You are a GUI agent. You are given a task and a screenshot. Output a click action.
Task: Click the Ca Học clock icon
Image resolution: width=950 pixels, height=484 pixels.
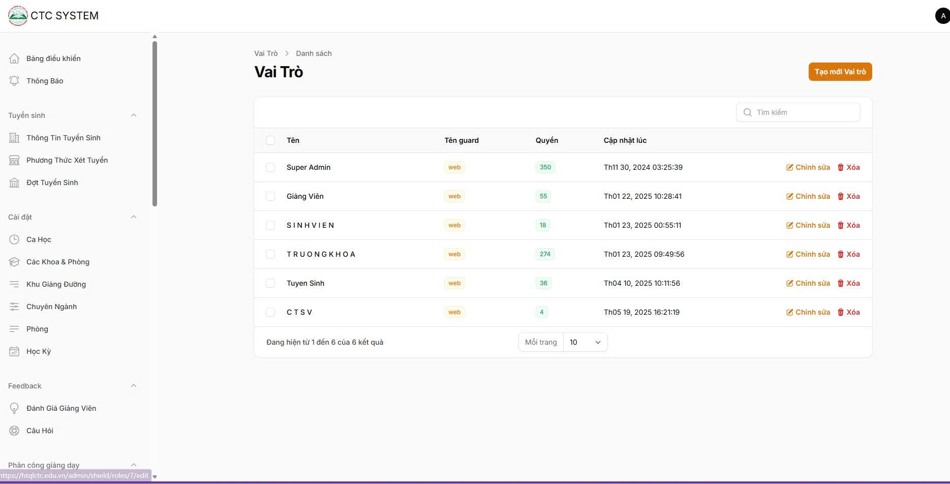(14, 239)
